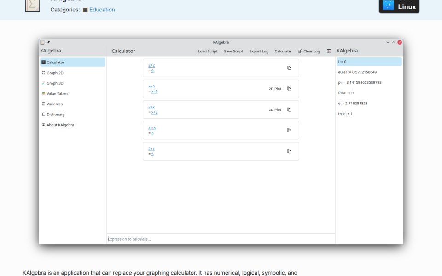The height and width of the screenshot is (276, 442).
Task: Click the x+2 result link
Action: [155, 112]
